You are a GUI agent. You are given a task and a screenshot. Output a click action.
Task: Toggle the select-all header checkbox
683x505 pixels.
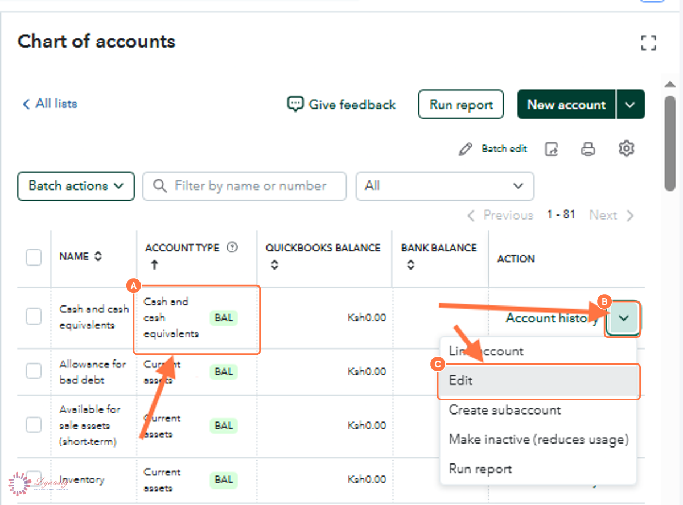34,257
